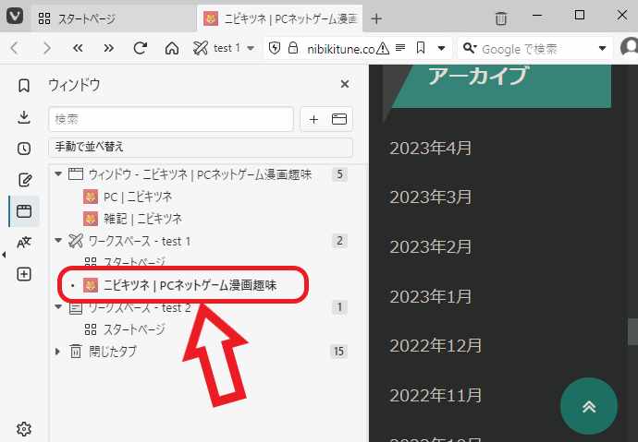Open the History panel
Screen dimensions: 638x442
24,149
